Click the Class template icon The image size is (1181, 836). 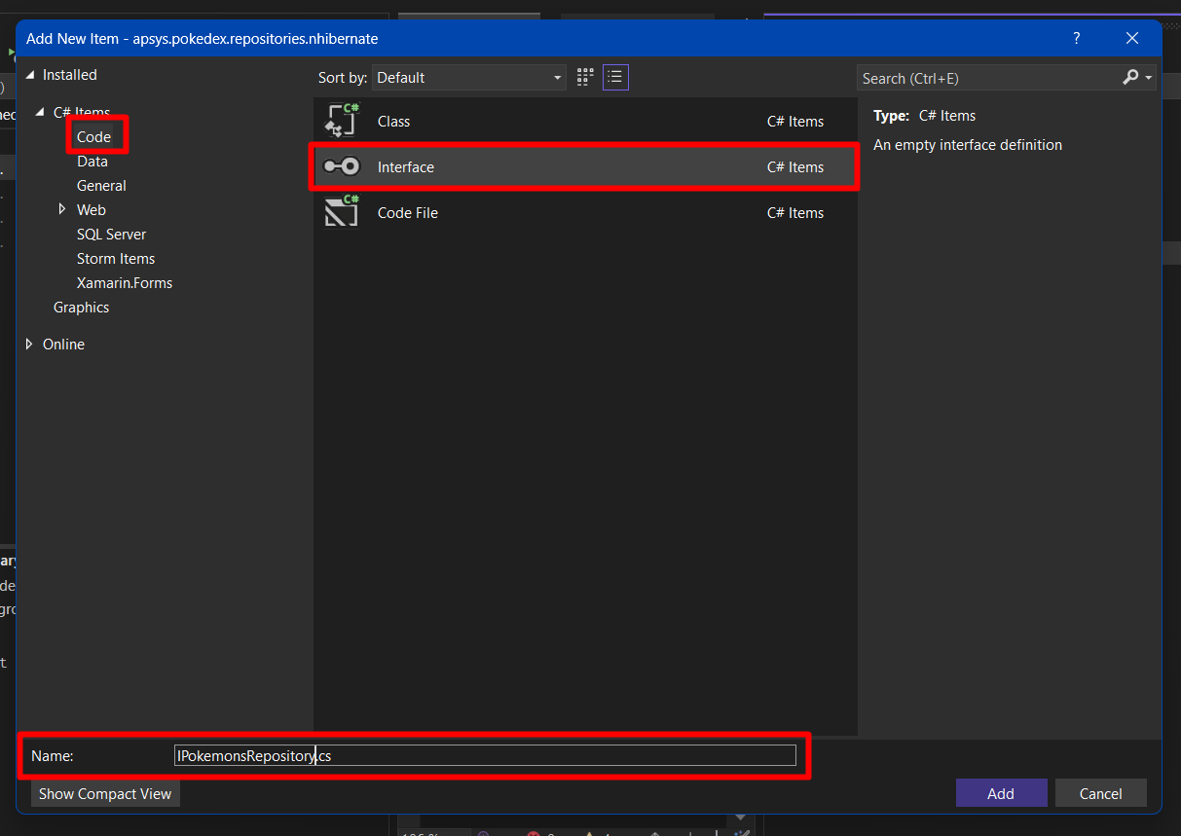point(342,122)
